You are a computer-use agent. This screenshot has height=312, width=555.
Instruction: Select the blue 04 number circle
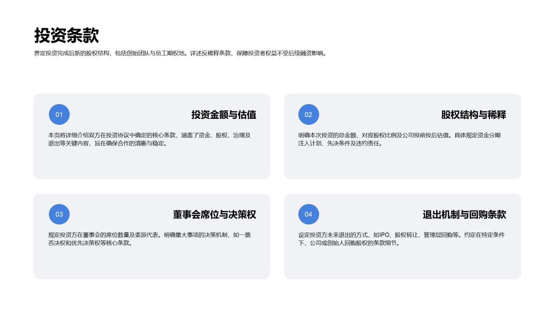pyautogui.click(x=308, y=214)
